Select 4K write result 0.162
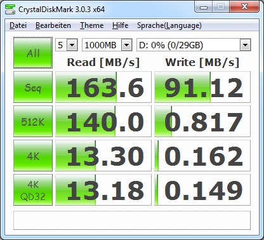This screenshot has width=264, height=240. point(202,156)
